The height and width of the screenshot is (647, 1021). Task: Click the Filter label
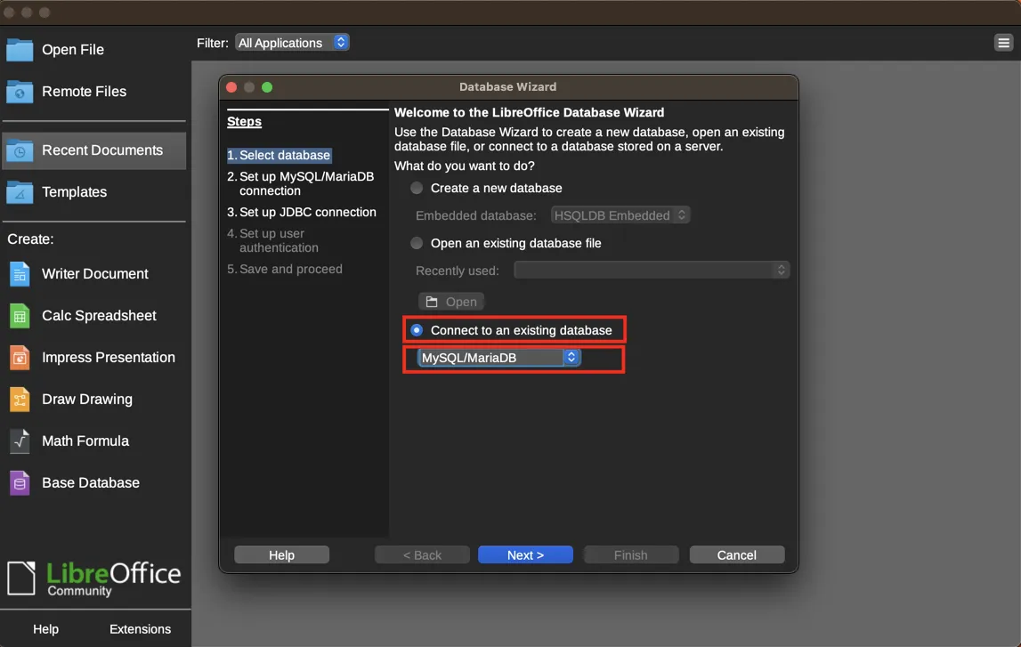tap(212, 43)
